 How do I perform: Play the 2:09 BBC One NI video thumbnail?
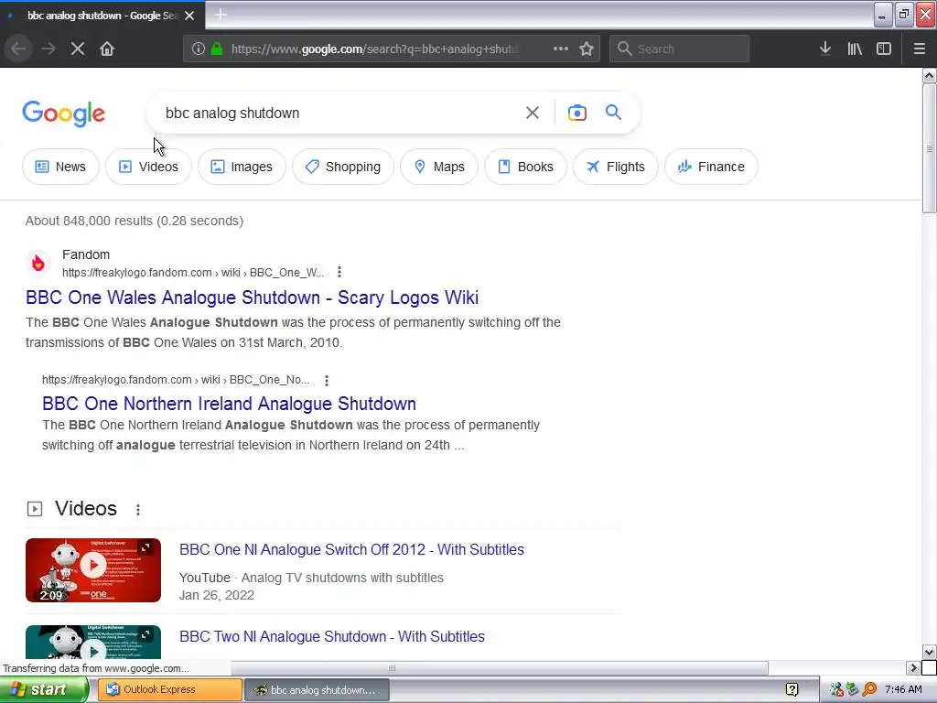93,570
